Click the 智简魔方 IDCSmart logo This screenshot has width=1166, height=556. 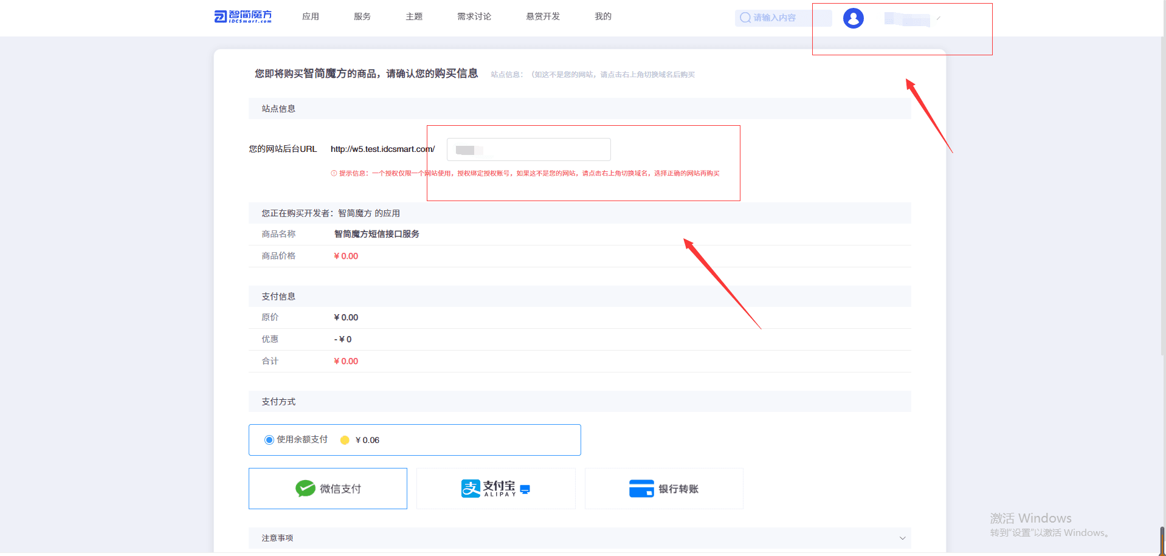[243, 16]
